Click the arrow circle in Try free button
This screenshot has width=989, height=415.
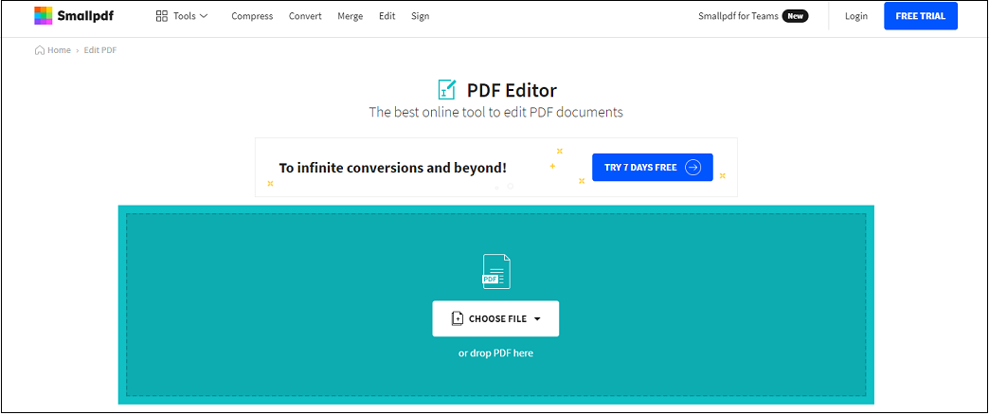click(692, 167)
